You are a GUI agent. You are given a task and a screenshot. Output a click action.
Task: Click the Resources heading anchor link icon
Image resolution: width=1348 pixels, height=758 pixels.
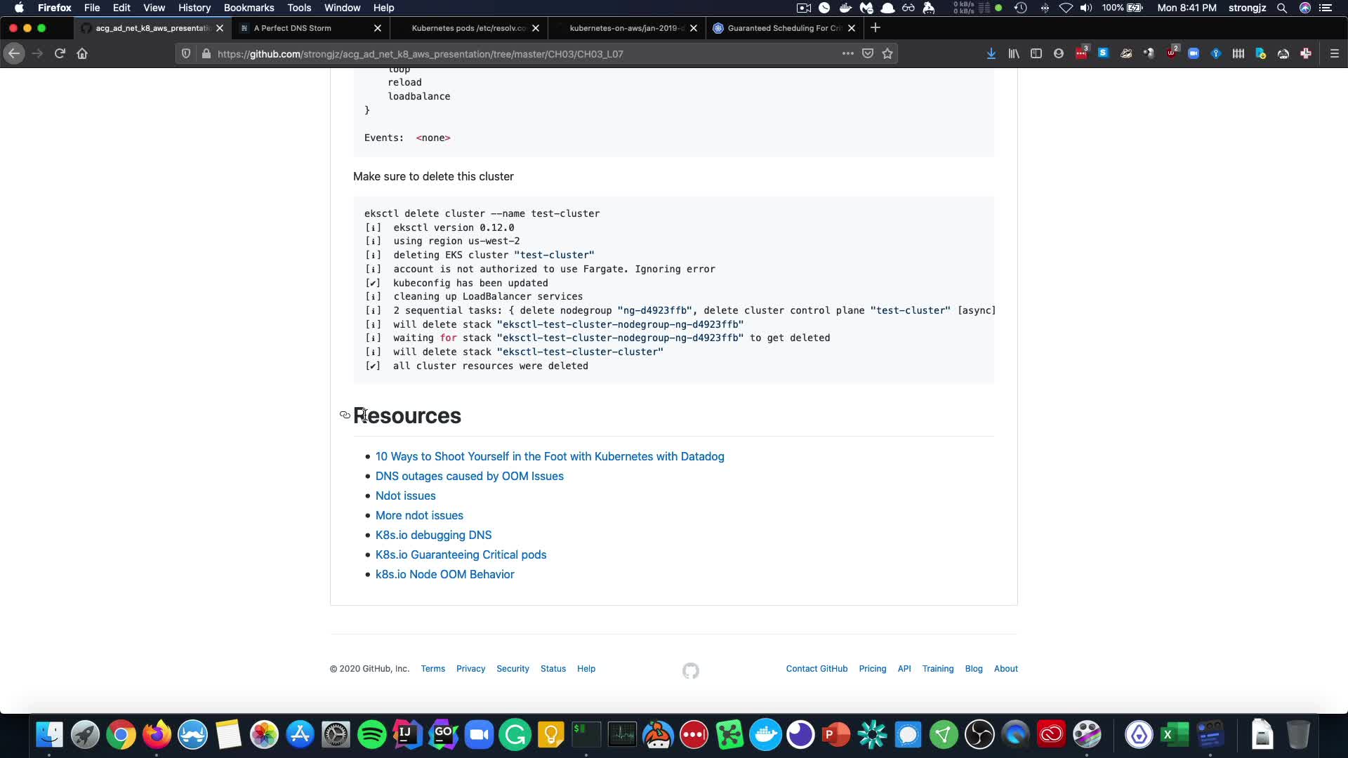tap(345, 415)
